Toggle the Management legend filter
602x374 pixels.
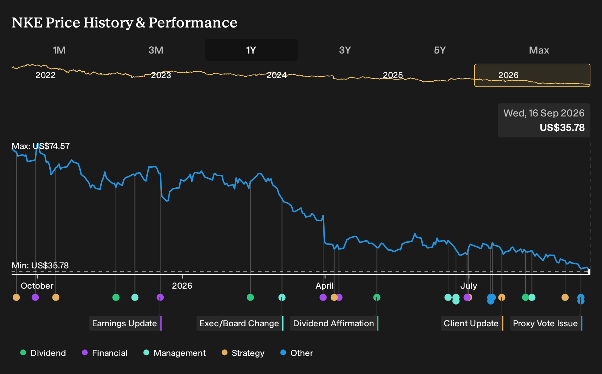(175, 353)
